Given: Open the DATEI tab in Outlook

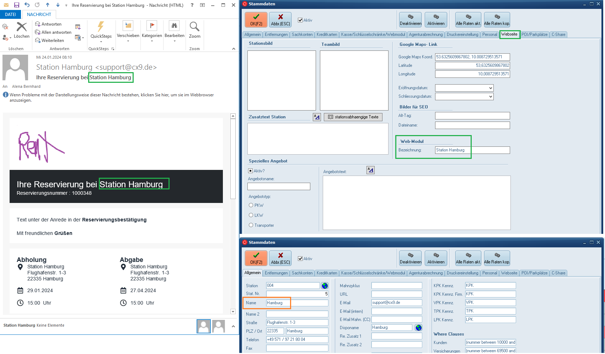Looking at the screenshot, I should click(11, 15).
